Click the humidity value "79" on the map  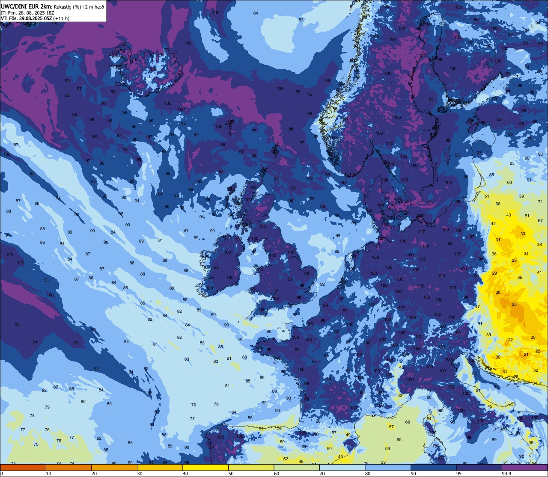(47, 407)
